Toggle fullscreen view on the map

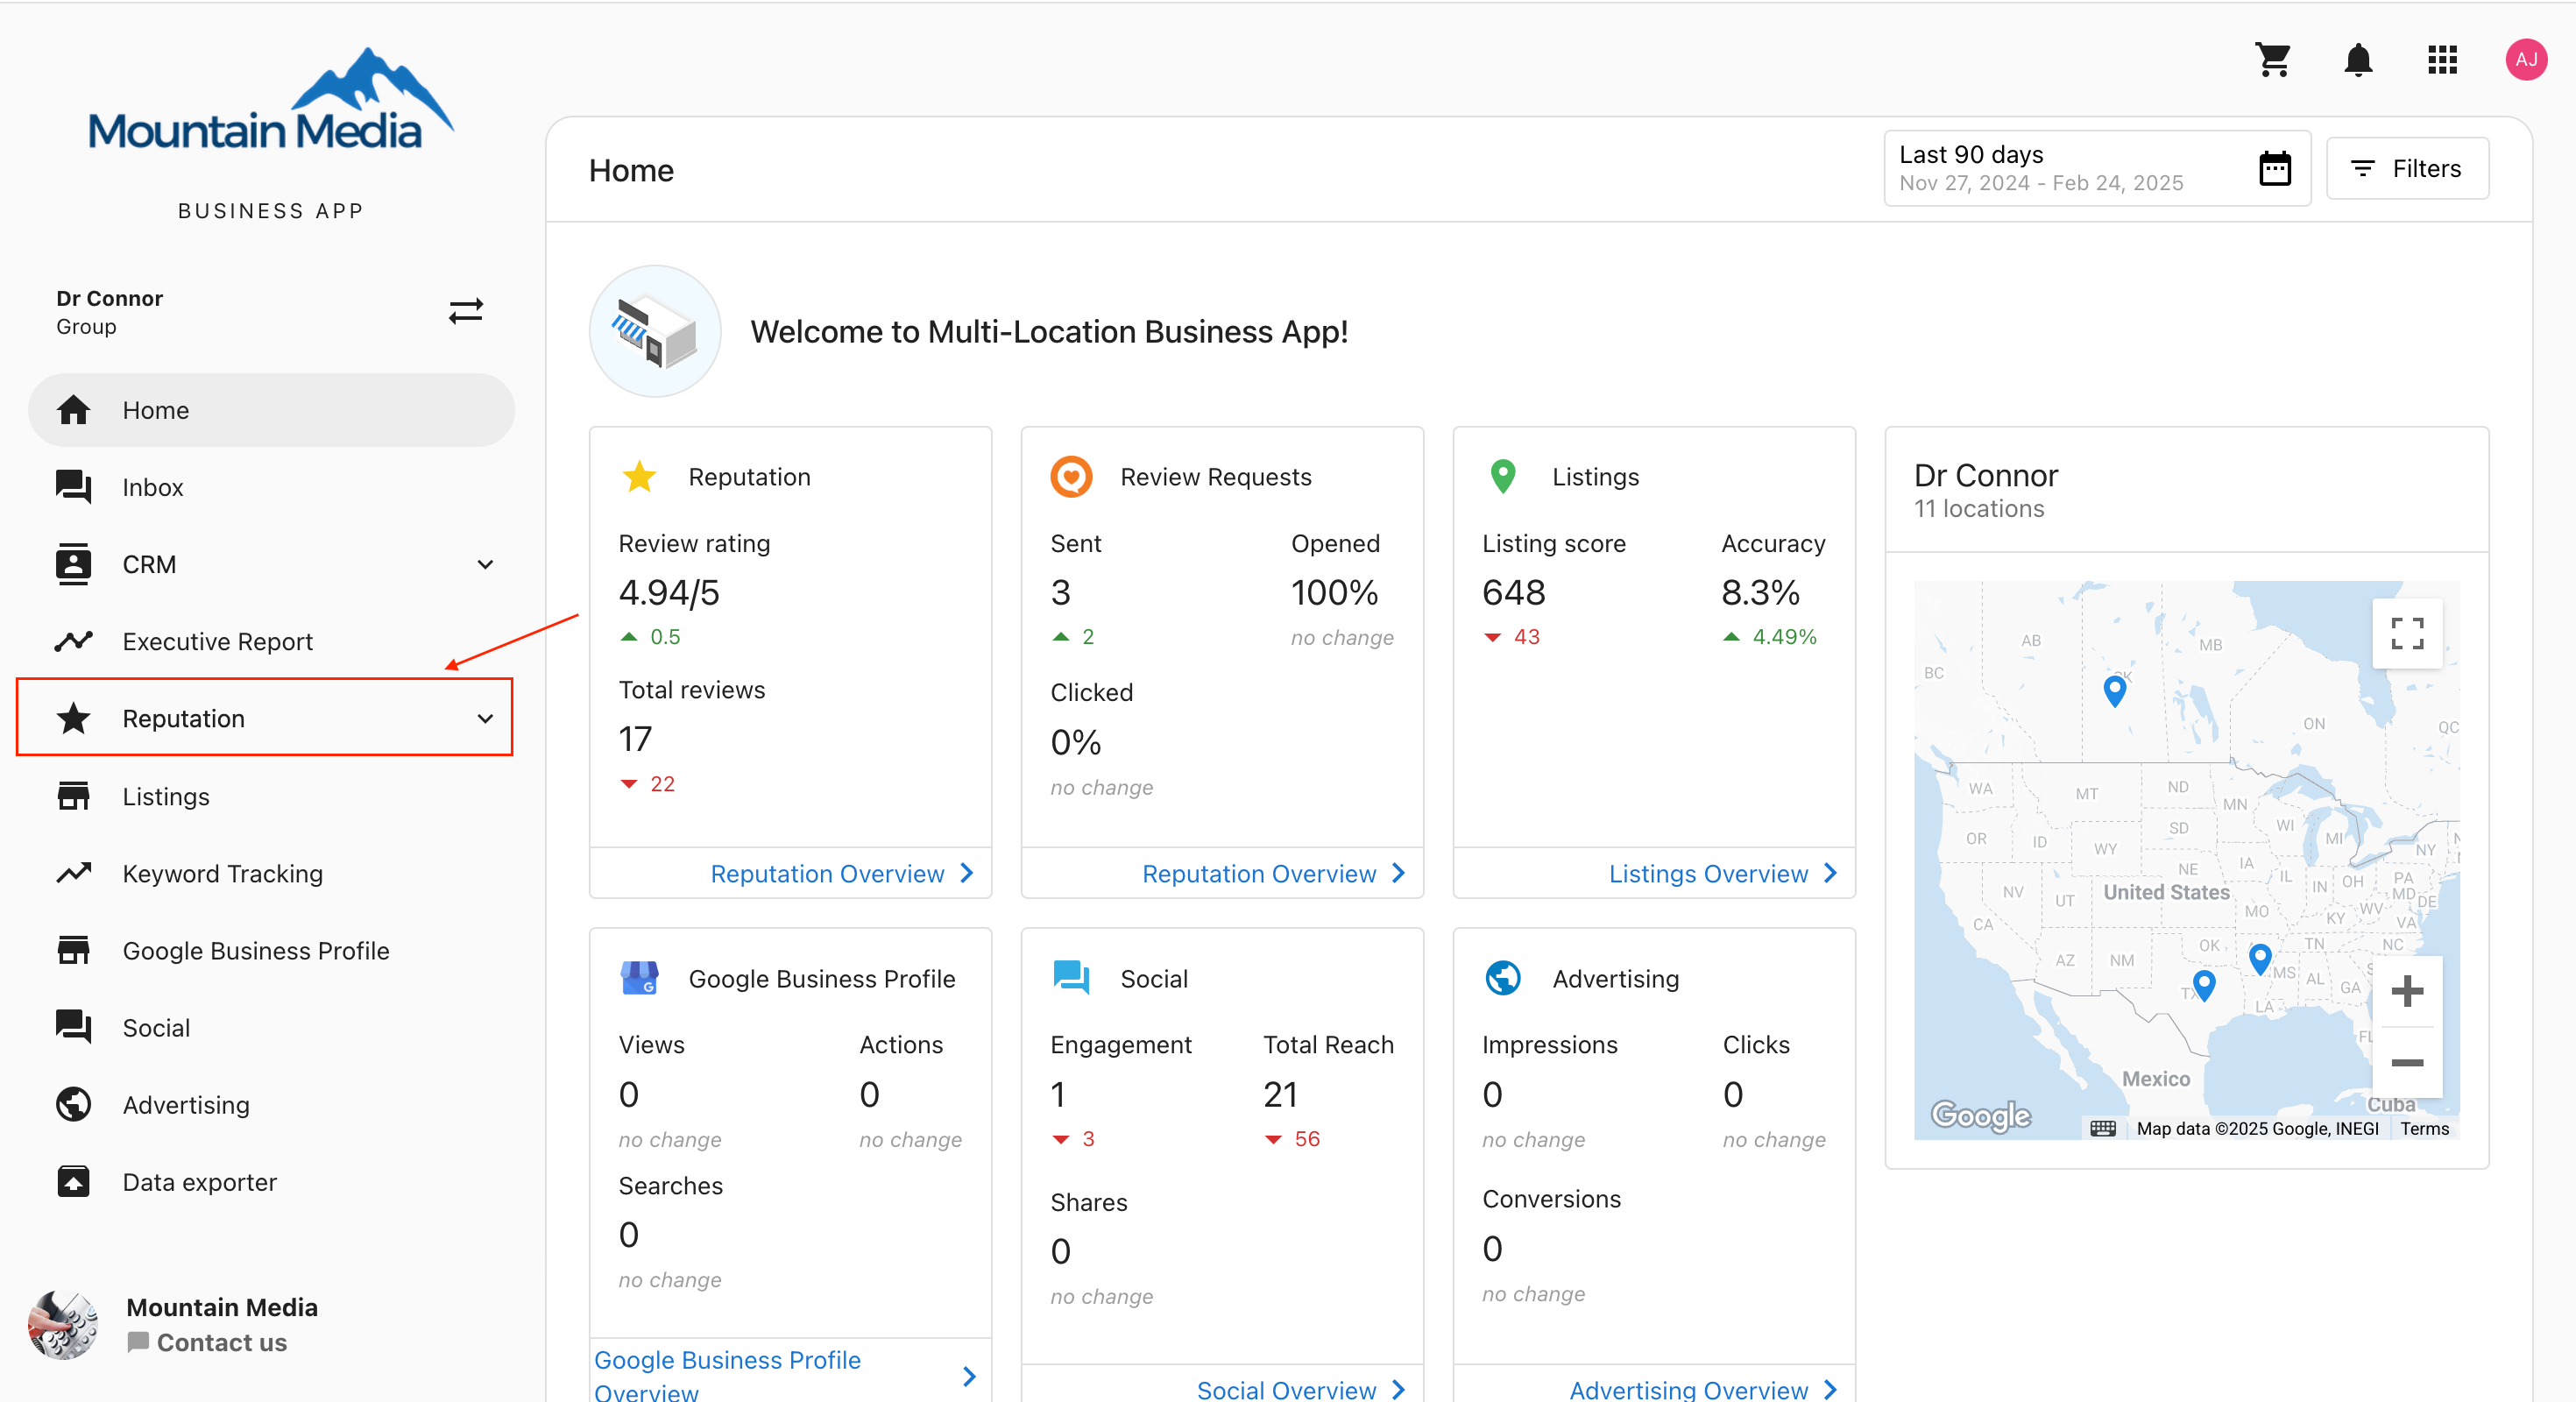(x=2406, y=633)
